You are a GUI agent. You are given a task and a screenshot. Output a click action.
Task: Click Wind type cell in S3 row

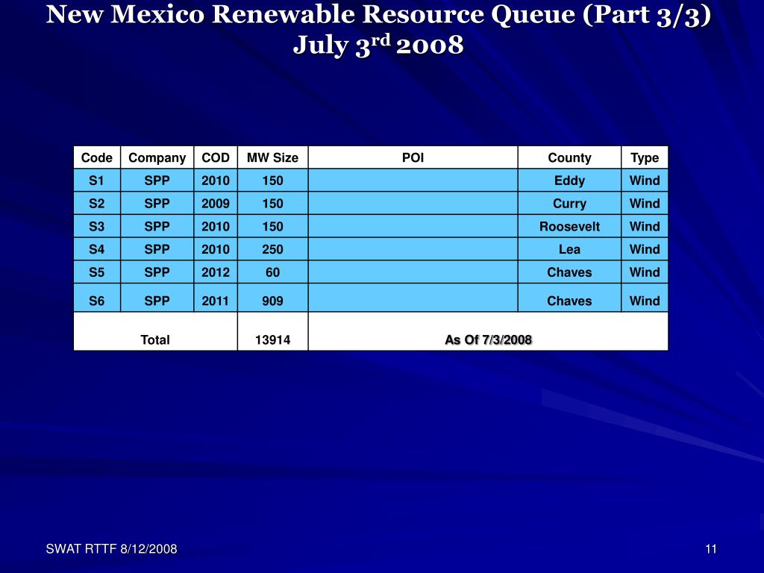pyautogui.click(x=645, y=226)
